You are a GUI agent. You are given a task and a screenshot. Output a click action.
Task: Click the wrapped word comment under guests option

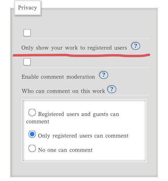[x=38, y=122]
